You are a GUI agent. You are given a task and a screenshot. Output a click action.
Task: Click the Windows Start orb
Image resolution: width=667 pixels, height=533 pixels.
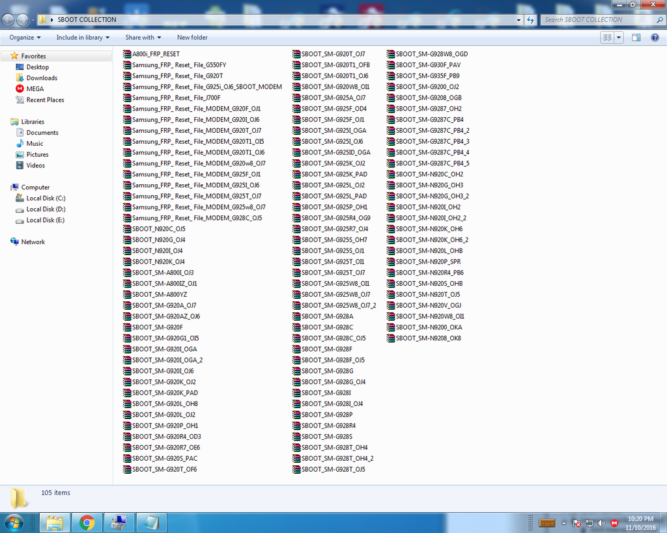14,522
